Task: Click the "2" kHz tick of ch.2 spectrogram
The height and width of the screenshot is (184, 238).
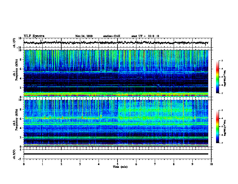Action: (21, 137)
